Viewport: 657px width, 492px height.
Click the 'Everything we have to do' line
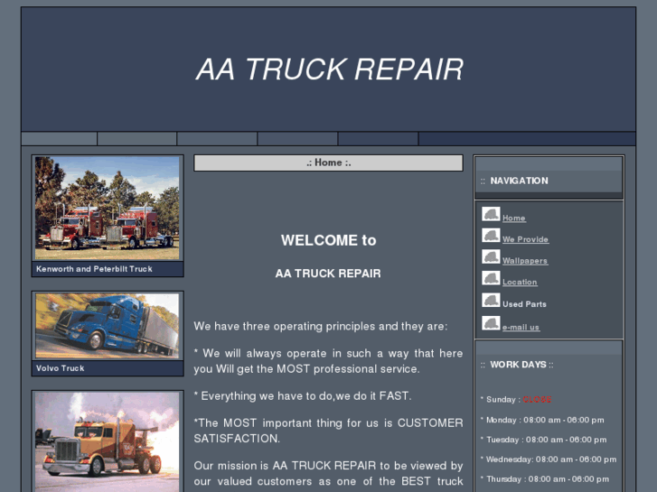coord(302,396)
